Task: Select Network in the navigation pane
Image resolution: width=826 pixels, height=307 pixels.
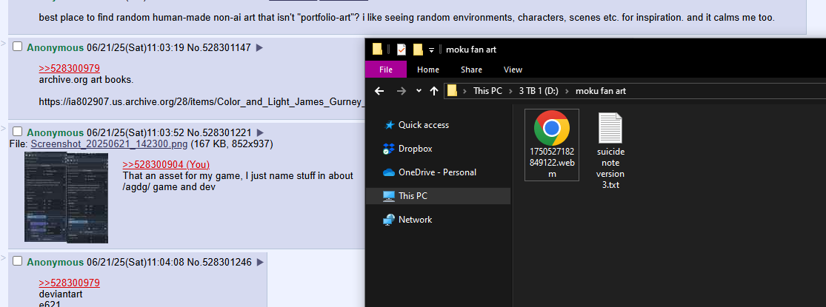Action: pos(415,220)
